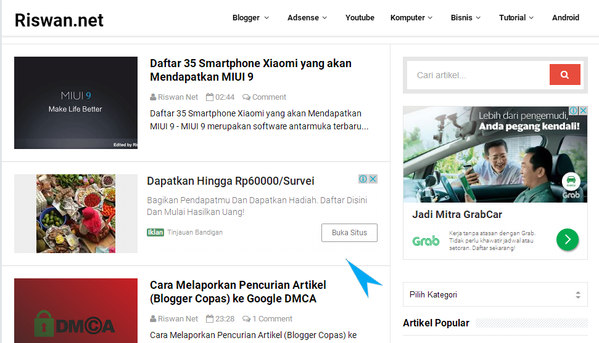Open the DMCA article thumbnail
Screen dimensions: 599x343
76,310
